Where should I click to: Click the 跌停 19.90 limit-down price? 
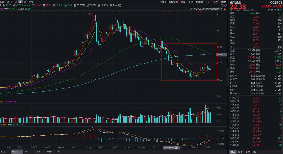tap(278, 72)
